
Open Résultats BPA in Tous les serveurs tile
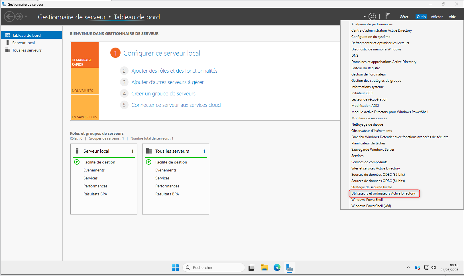(x=167, y=194)
